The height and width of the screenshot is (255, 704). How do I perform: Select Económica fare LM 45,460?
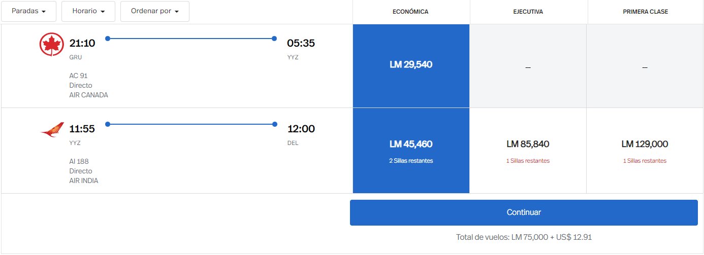(x=411, y=151)
